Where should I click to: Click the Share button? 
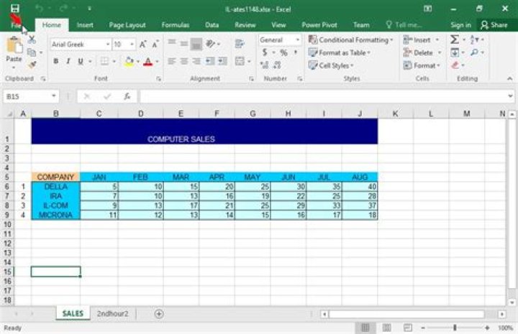[x=494, y=25]
